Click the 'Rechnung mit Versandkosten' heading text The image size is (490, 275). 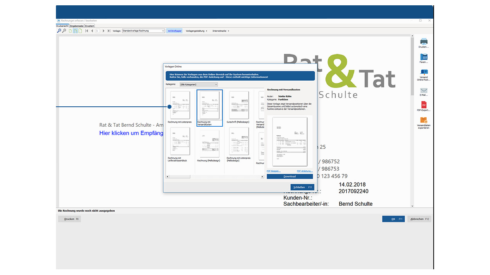[284, 89]
